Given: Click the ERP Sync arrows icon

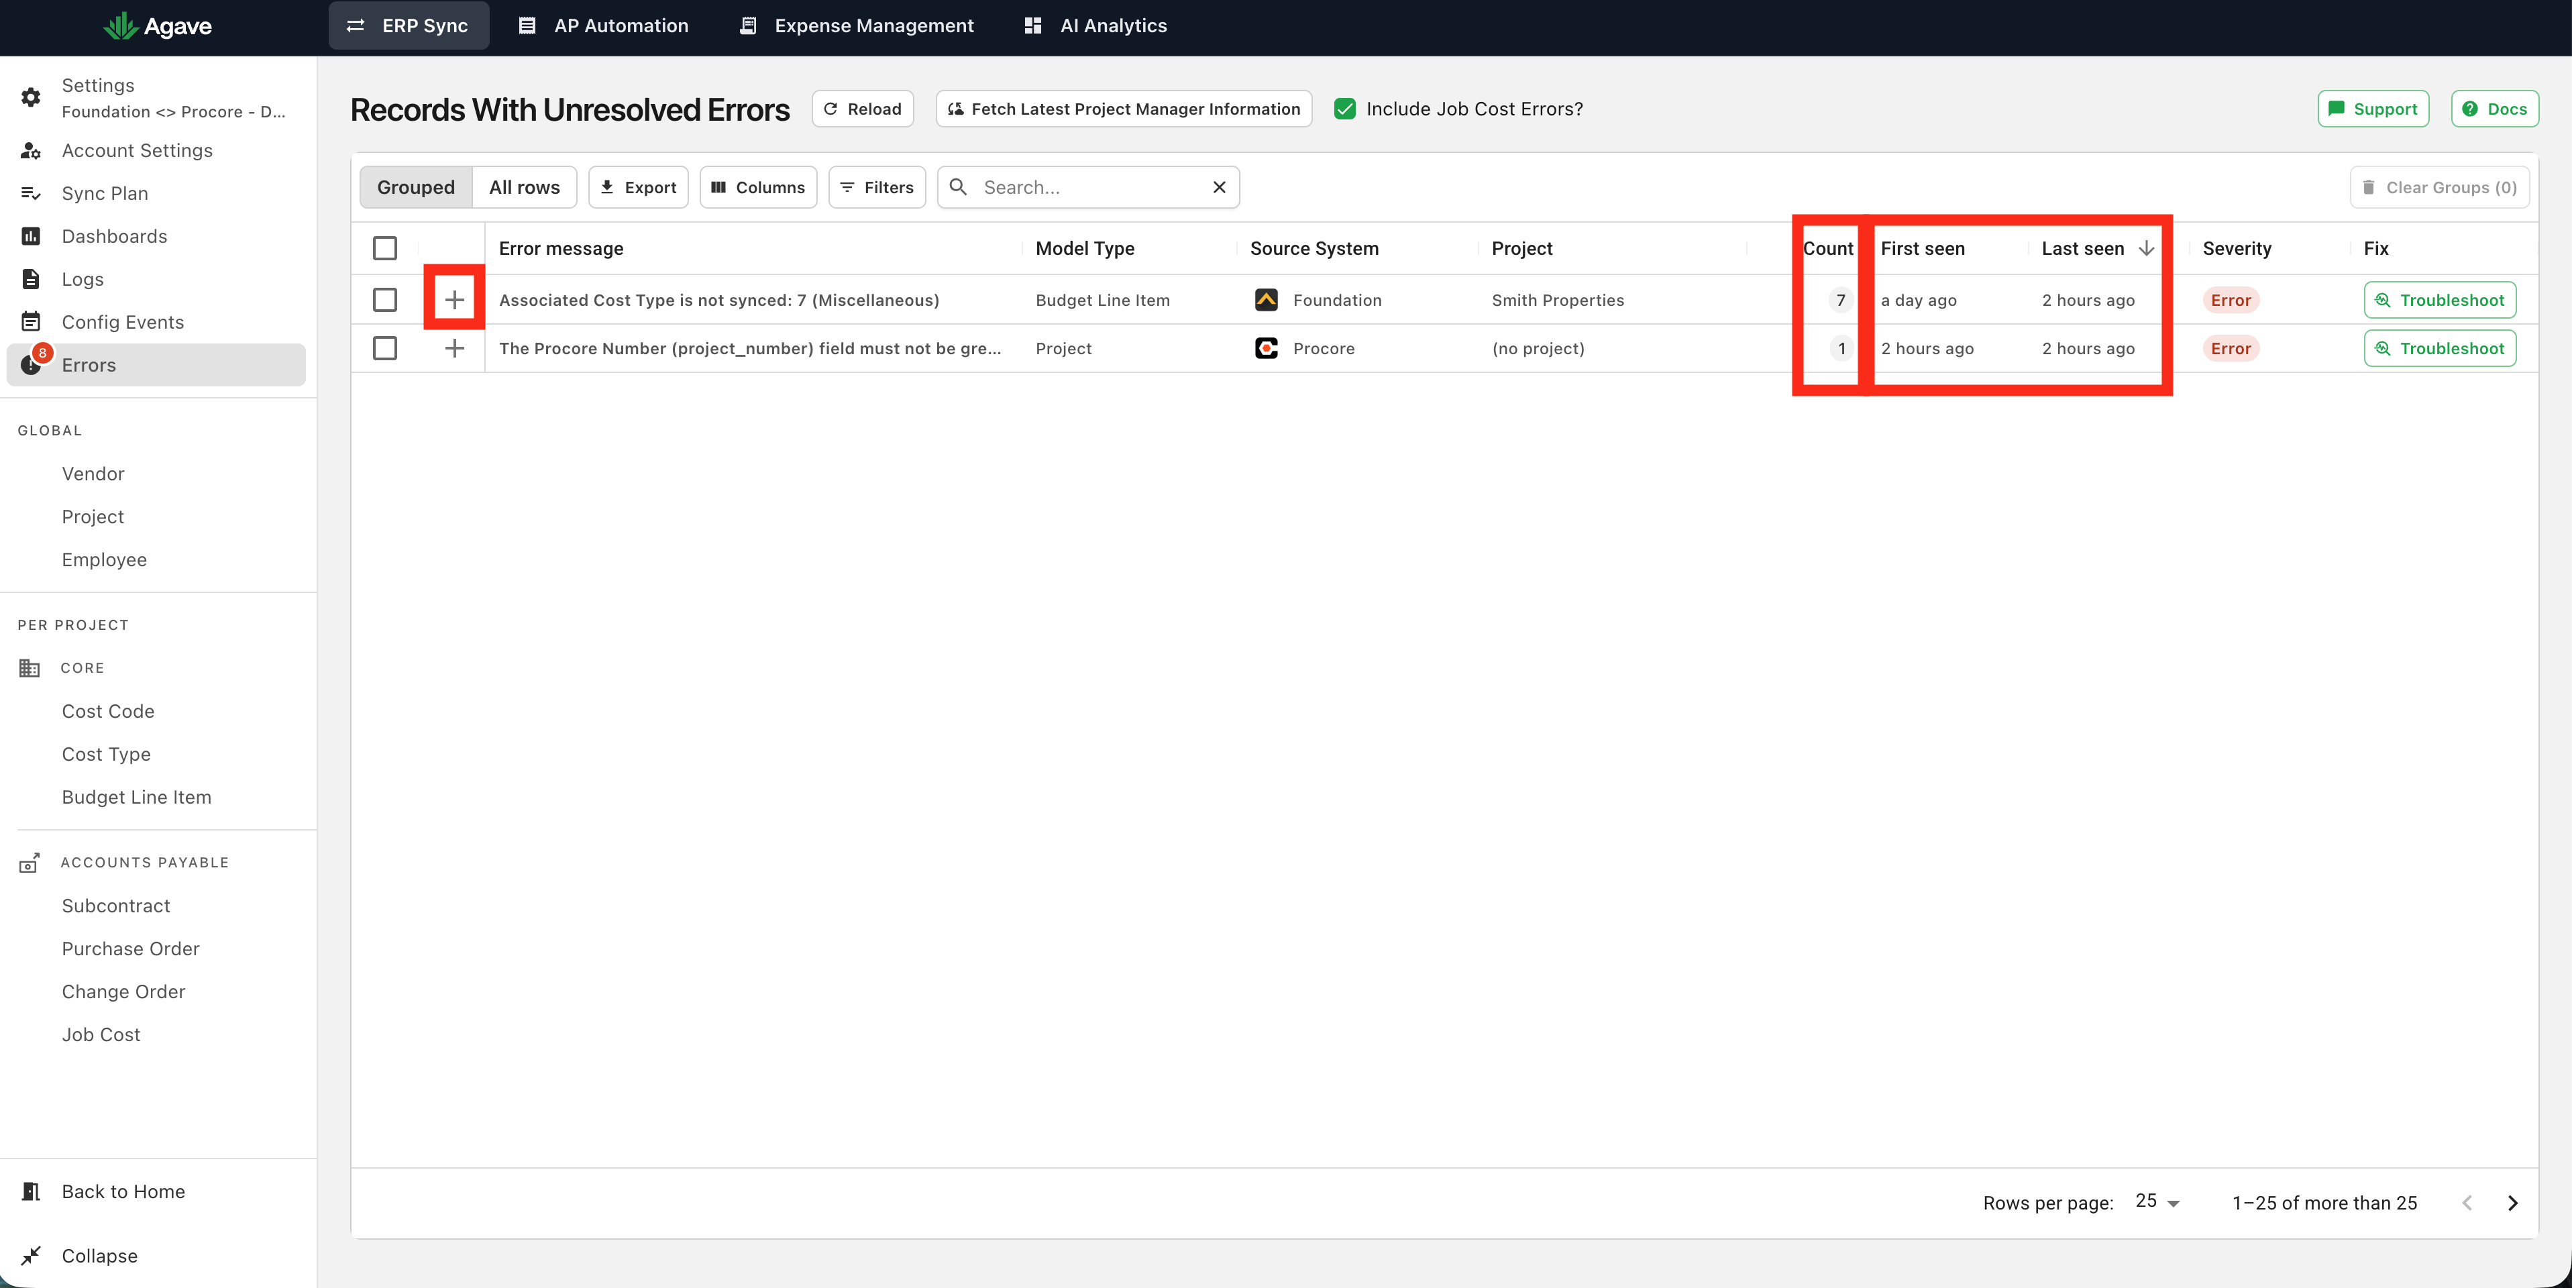Looking at the screenshot, I should pos(356,26).
